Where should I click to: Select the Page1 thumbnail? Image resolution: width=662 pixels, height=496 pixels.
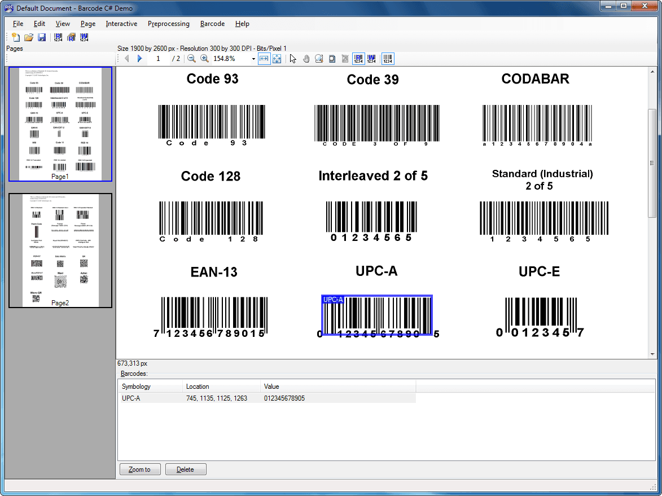60,124
